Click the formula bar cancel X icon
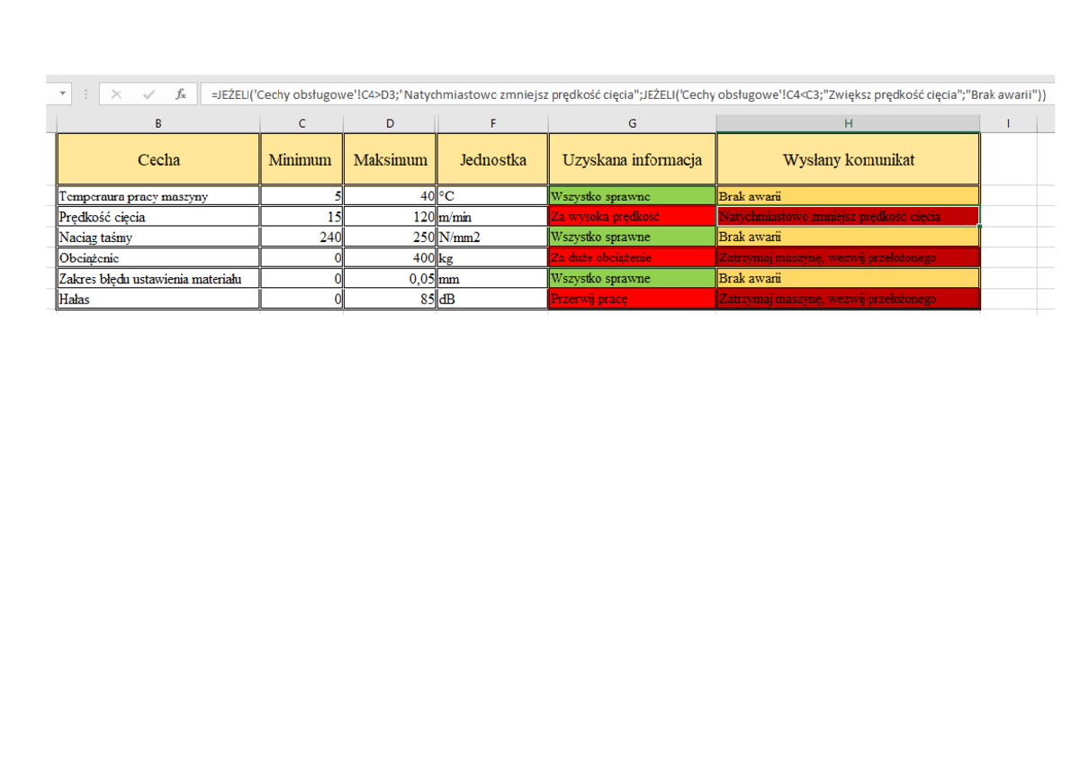Image resolution: width=1080 pixels, height=764 pixels. point(116,94)
